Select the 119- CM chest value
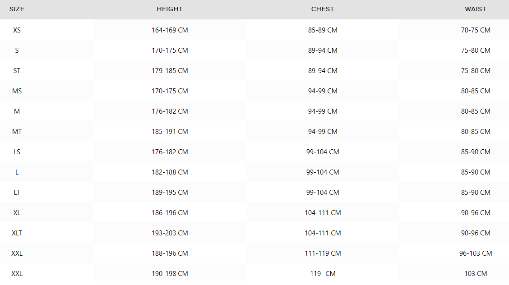509x285 pixels. click(x=323, y=274)
